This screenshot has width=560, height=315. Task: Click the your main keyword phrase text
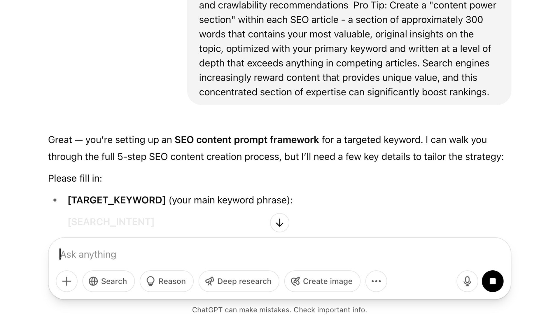point(230,200)
